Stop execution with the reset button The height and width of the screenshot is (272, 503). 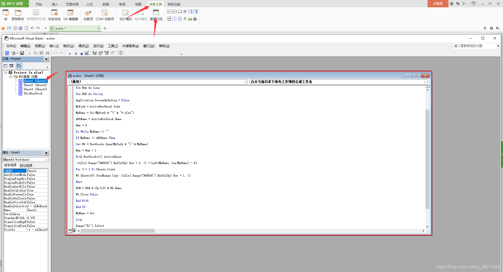click(82, 53)
